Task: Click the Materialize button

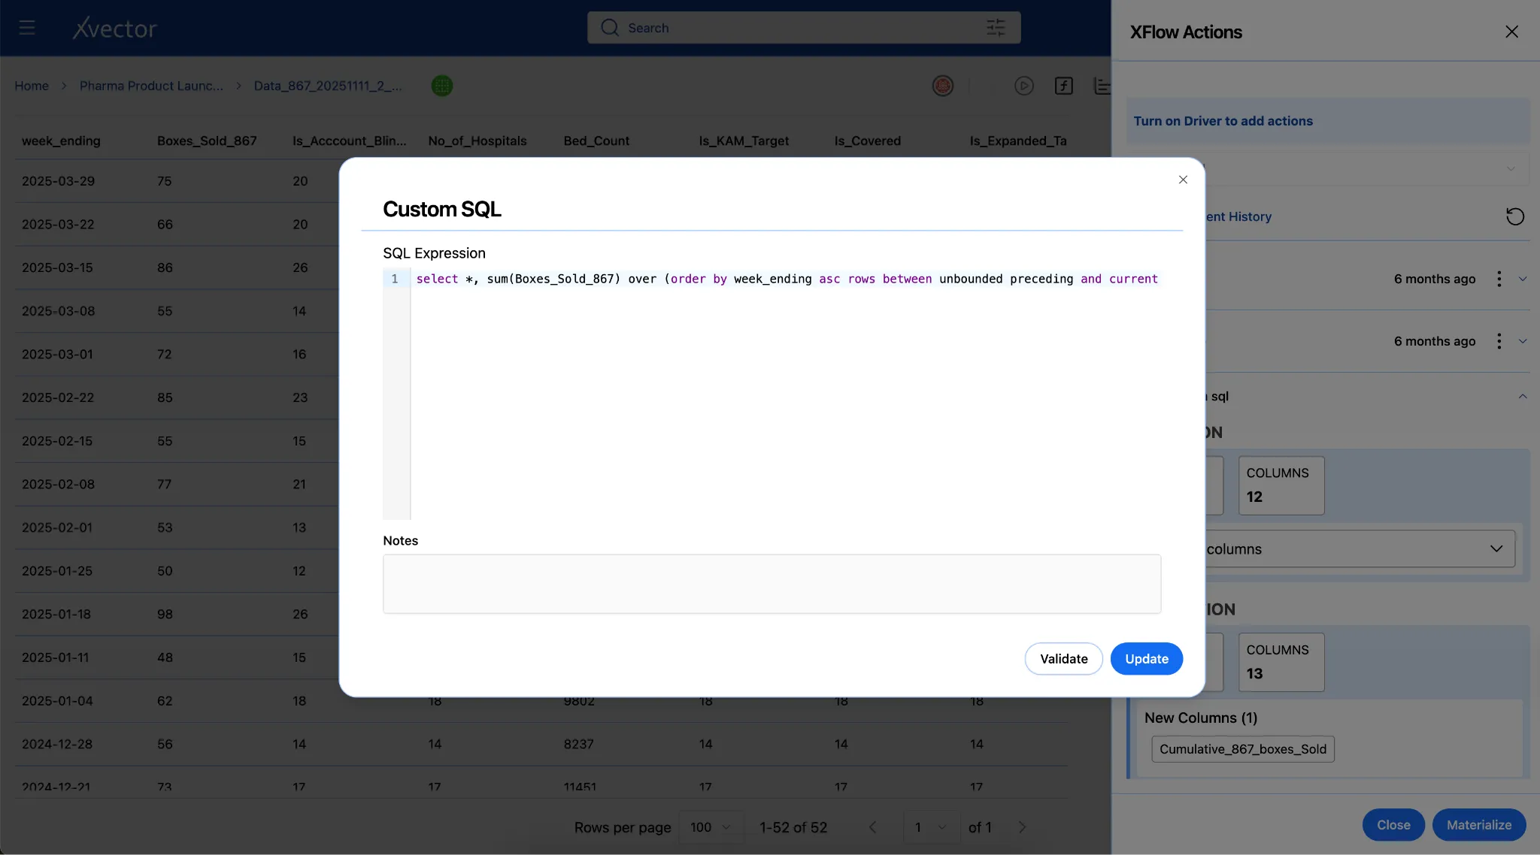Action: tap(1478, 825)
